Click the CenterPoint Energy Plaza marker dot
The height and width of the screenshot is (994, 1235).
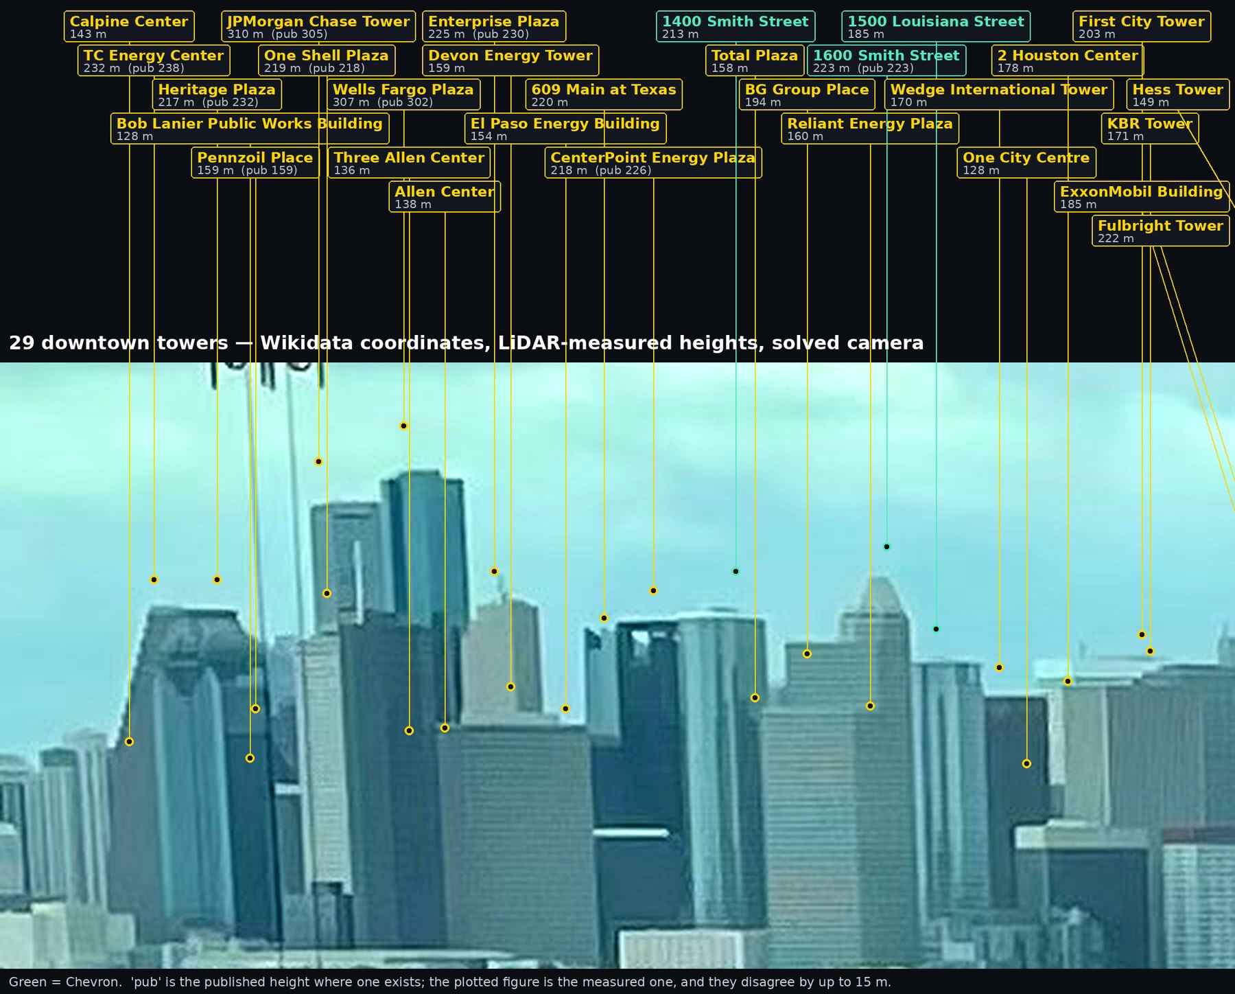coord(653,591)
